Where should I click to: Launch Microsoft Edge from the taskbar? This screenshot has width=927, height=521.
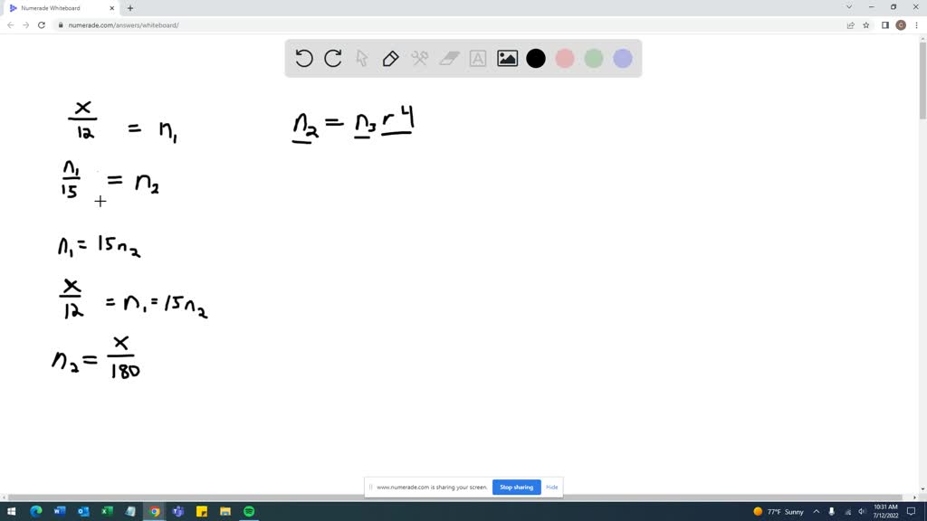[x=36, y=512]
